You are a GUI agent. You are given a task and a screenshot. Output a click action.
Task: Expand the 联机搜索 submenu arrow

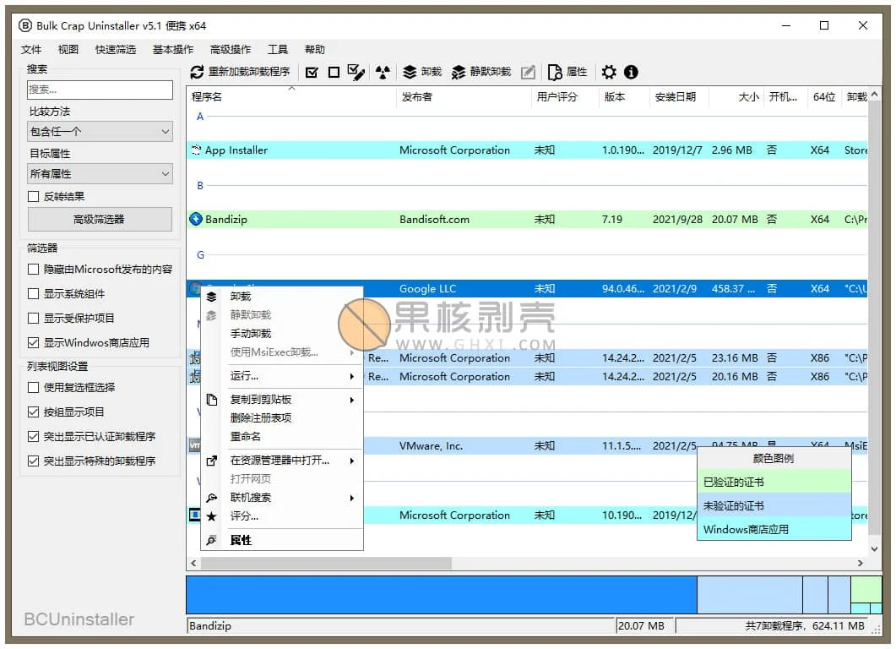point(352,498)
